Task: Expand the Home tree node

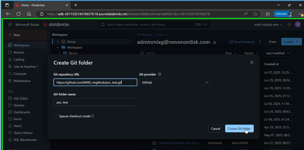Action: (x=57, y=42)
